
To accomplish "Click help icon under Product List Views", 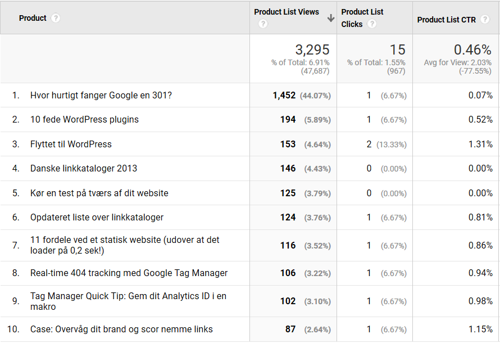I will [x=263, y=24].
